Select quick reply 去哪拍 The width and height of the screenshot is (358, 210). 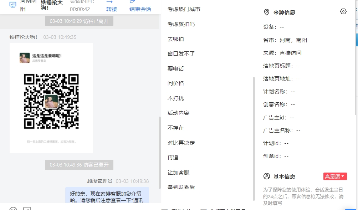point(175,39)
